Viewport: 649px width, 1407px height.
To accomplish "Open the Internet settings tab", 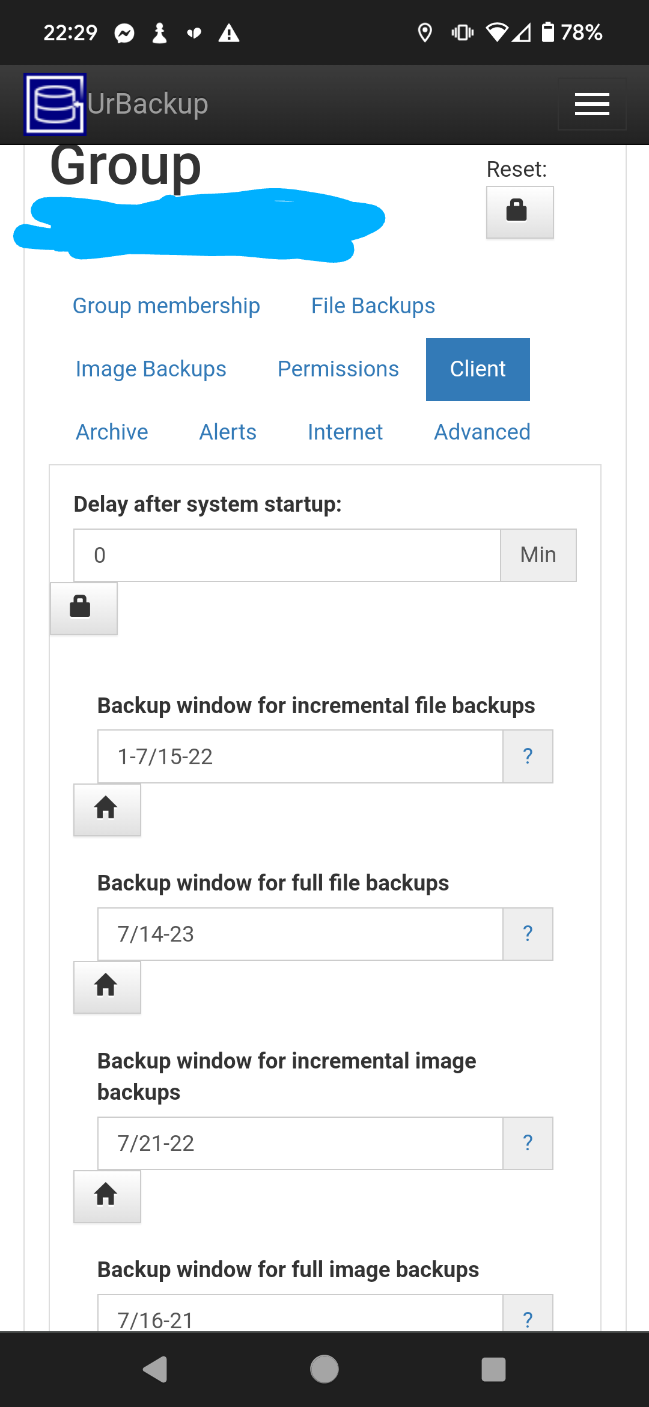I will tap(345, 432).
